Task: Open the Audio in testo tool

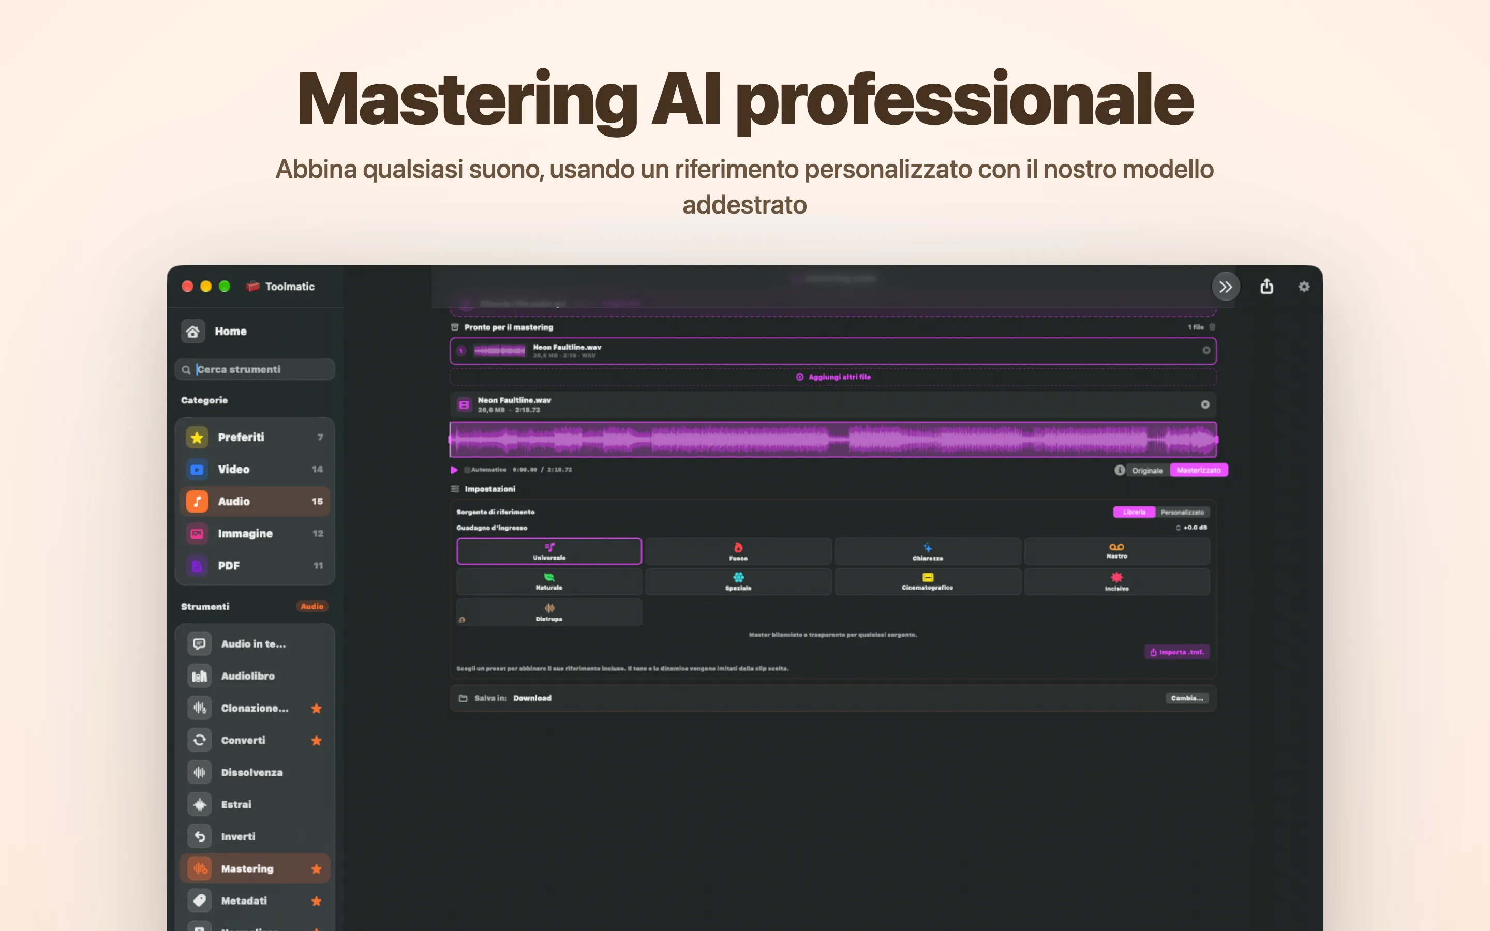Action: (x=255, y=643)
